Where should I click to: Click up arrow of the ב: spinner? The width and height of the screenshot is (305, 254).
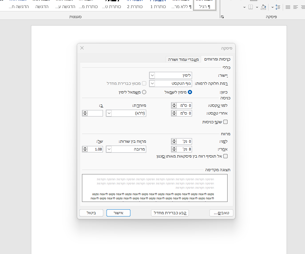[x=85, y=112]
